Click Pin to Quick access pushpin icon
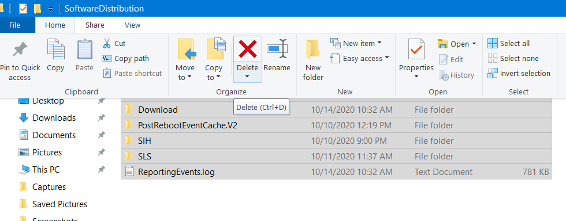The image size is (566, 221). point(20,49)
